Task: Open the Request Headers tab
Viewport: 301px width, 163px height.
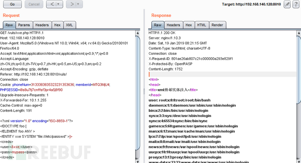Action: pyautogui.click(x=42, y=25)
